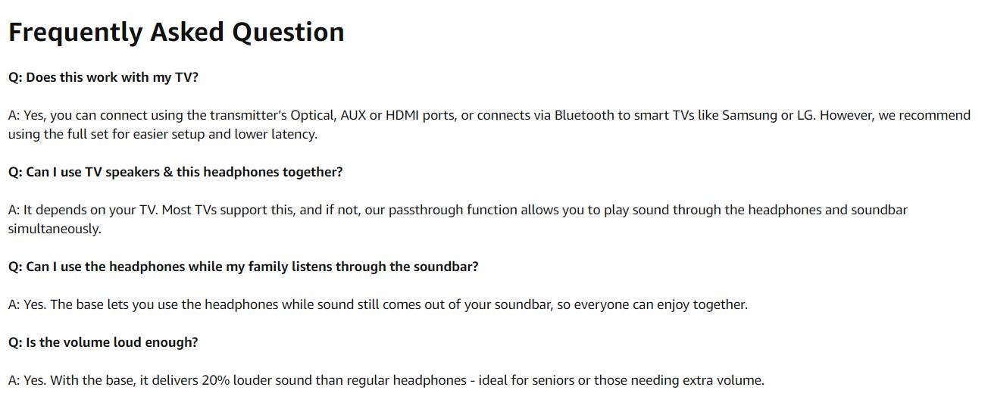Click the question "Is the volume loud enough?"
Screen dimensions: 988x412
tap(103, 342)
